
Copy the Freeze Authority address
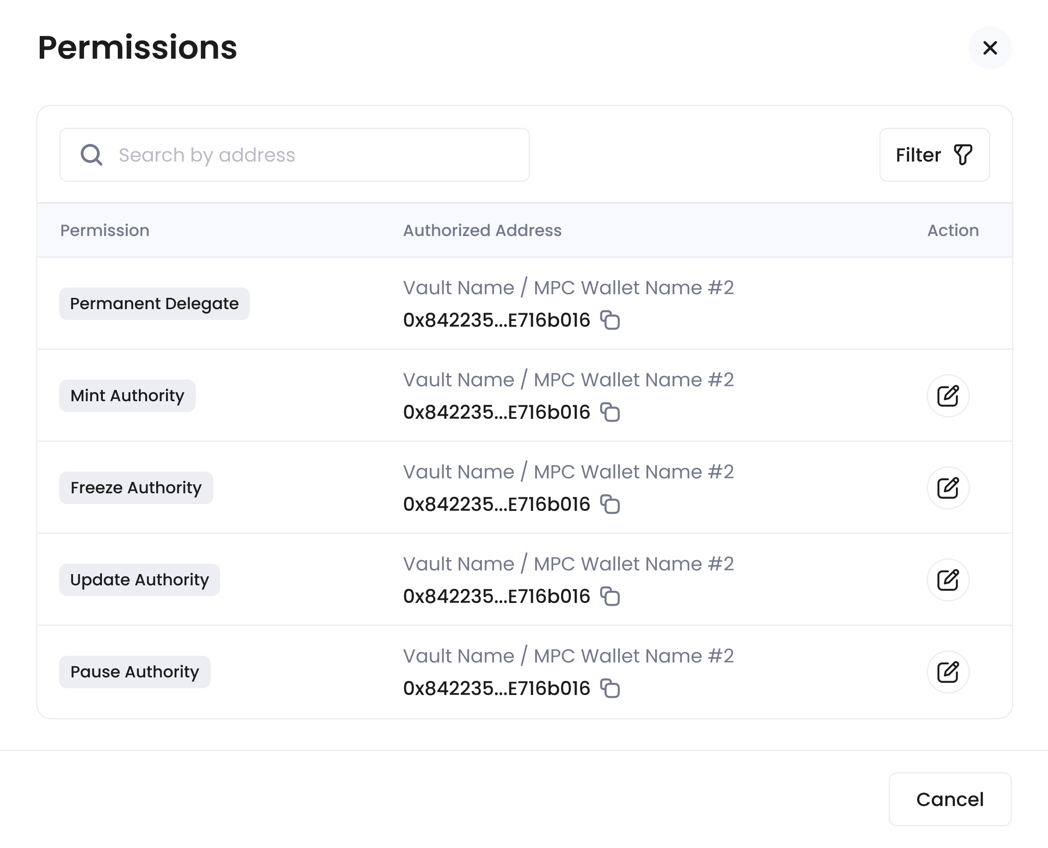pos(611,504)
